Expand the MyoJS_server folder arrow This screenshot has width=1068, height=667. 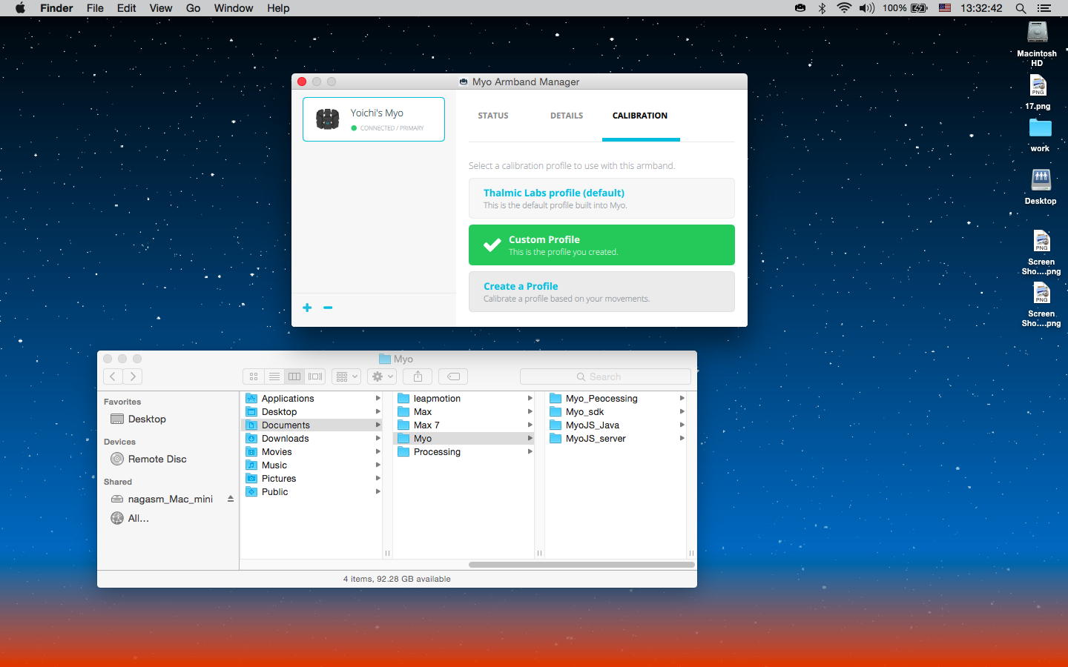tap(682, 439)
